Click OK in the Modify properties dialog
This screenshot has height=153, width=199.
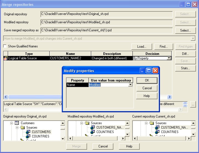(x=147, y=80)
